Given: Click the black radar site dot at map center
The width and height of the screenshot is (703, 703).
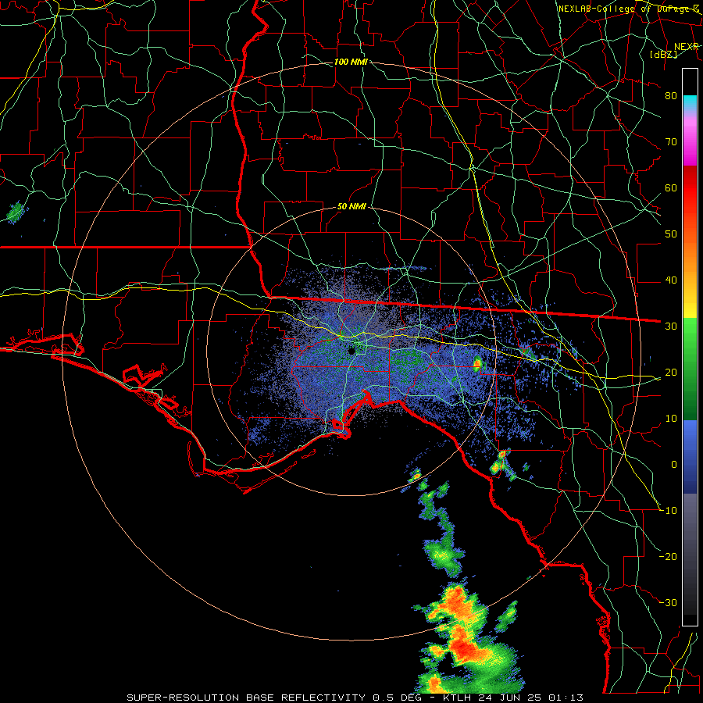Looking at the screenshot, I should click(x=351, y=351).
